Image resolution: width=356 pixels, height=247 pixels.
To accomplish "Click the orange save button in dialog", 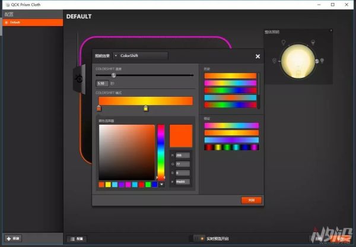I will point(252,200).
